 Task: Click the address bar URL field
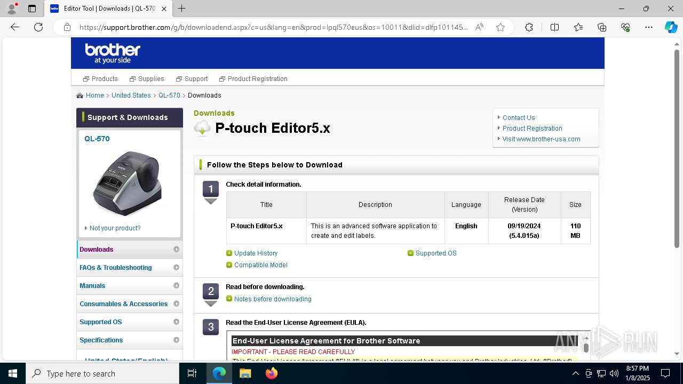(x=274, y=27)
